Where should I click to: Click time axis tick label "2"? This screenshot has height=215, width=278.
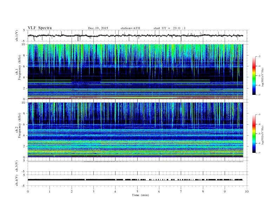[x=72, y=191]
